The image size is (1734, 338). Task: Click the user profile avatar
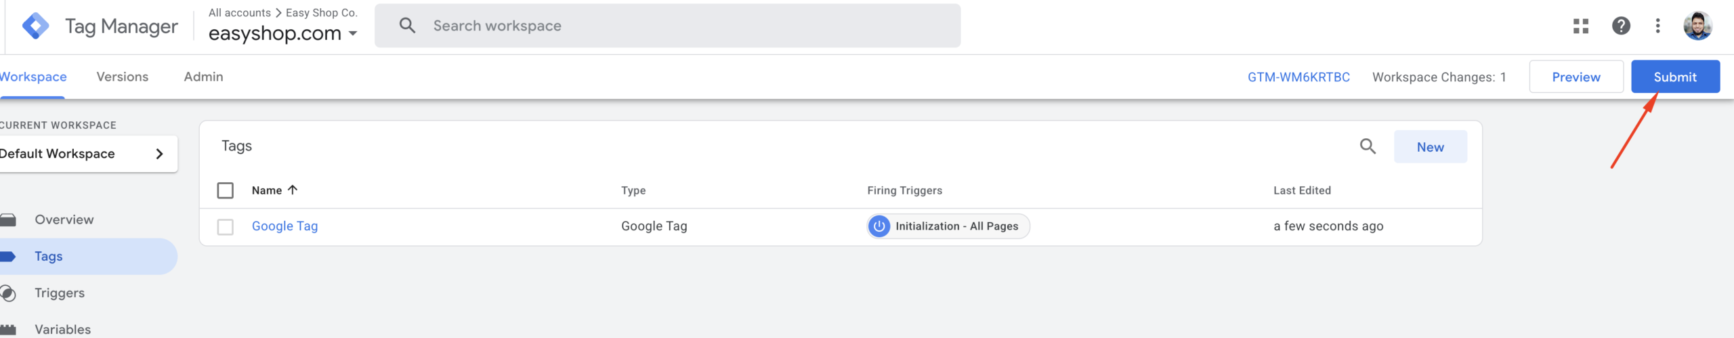pyautogui.click(x=1697, y=26)
